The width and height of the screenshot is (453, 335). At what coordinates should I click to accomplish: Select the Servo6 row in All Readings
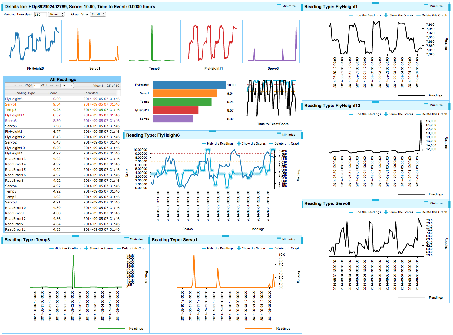[62, 126]
